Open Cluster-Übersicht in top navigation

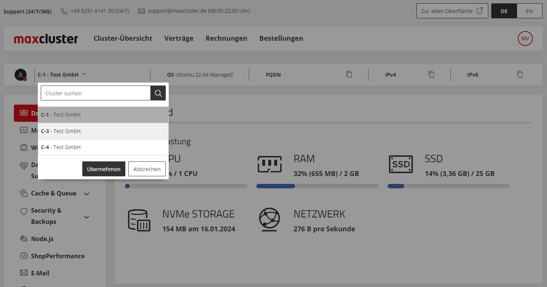coord(123,38)
